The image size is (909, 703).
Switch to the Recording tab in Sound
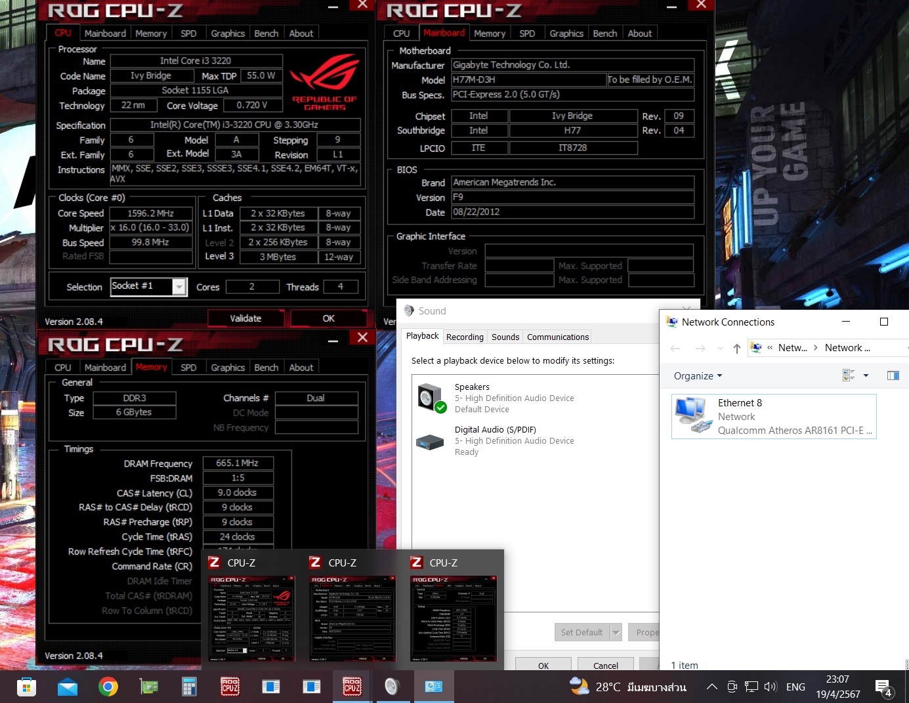coord(465,337)
